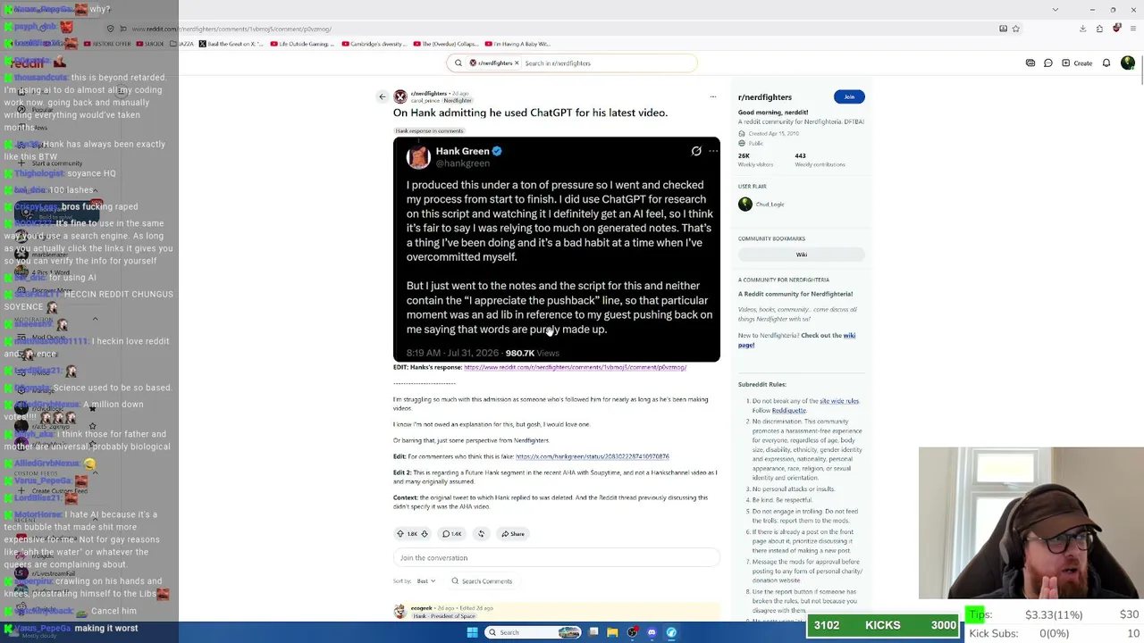The width and height of the screenshot is (1144, 643).
Task: Share the post via Share button
Action: pos(513,534)
